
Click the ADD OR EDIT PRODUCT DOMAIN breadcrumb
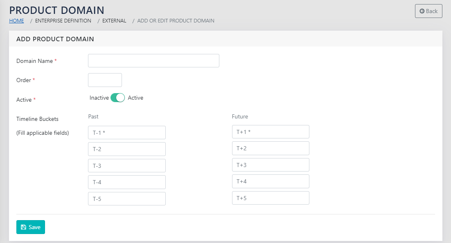tap(176, 20)
